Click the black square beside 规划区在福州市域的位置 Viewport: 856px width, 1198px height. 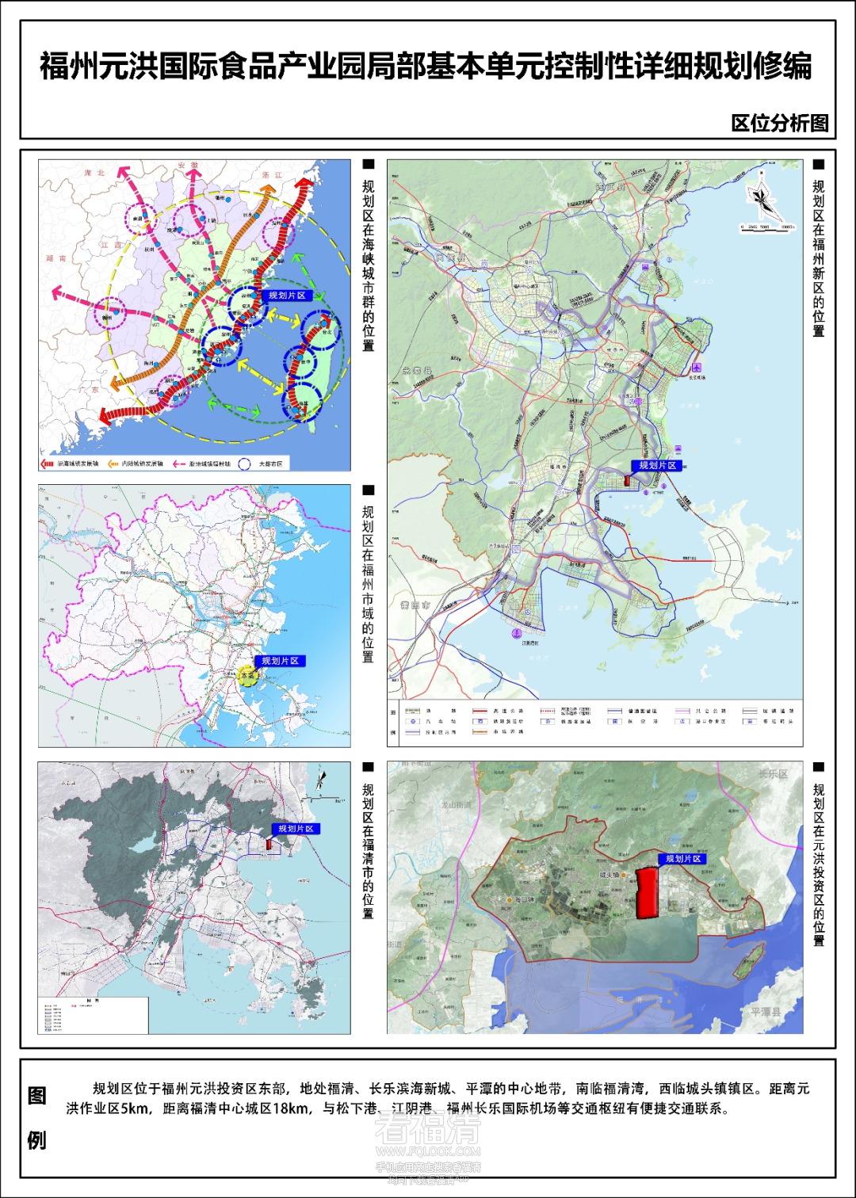[369, 490]
